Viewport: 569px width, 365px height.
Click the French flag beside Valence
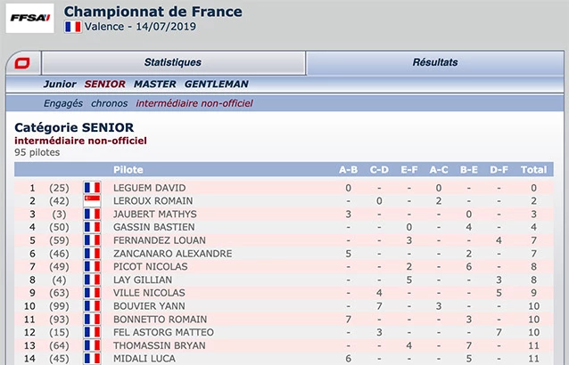[x=72, y=27]
